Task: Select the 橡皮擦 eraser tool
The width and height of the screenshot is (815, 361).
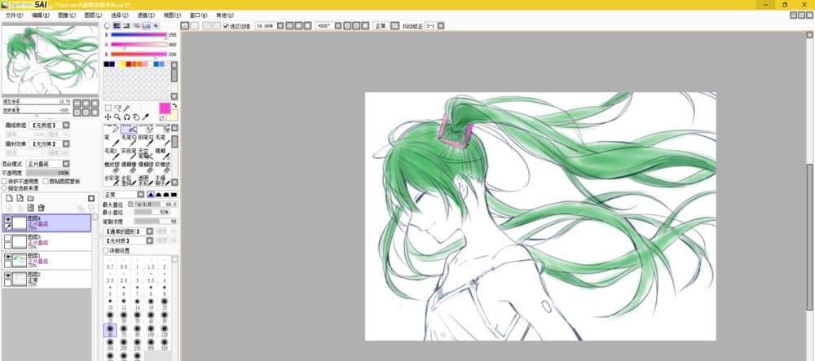Action: (111, 166)
